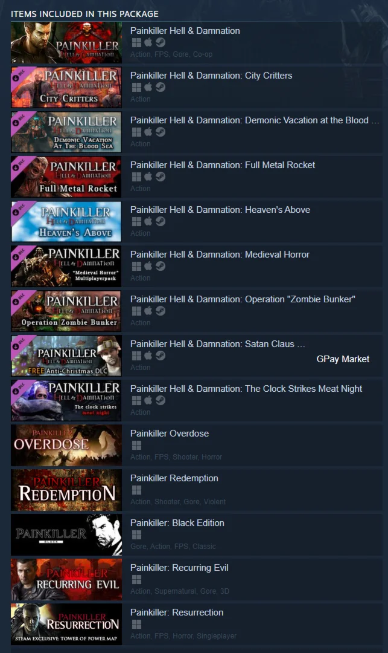The height and width of the screenshot is (653, 388).
Task: Open Painkiller: Recurring Evil title link
Action: [179, 568]
